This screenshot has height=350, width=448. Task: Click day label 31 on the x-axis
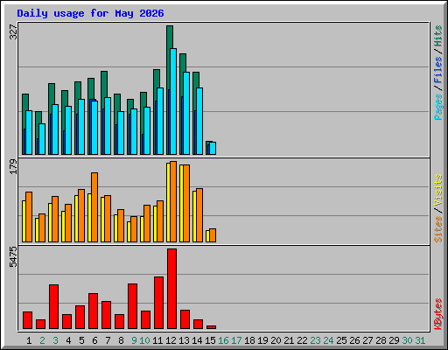pos(420,340)
